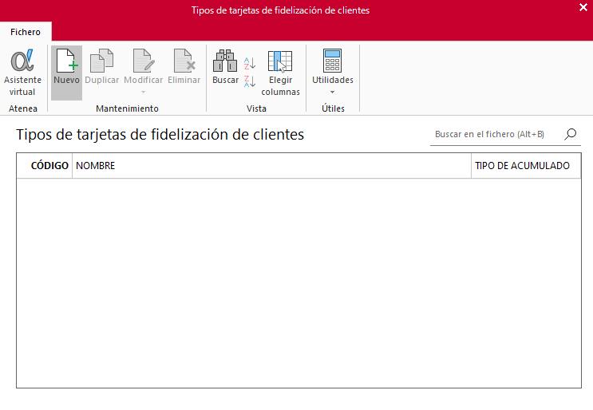Open the Utilidades calculator icon
Screen dimensions: 593x410
tap(333, 61)
